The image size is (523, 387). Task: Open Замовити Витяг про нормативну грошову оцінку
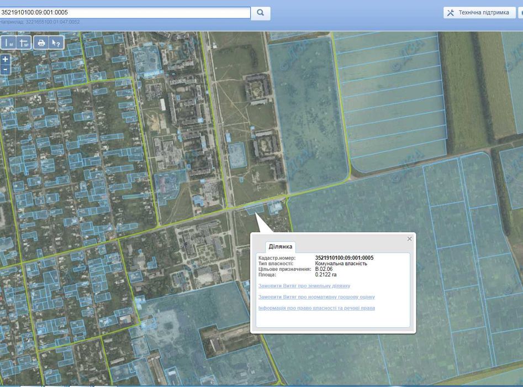[316, 297]
